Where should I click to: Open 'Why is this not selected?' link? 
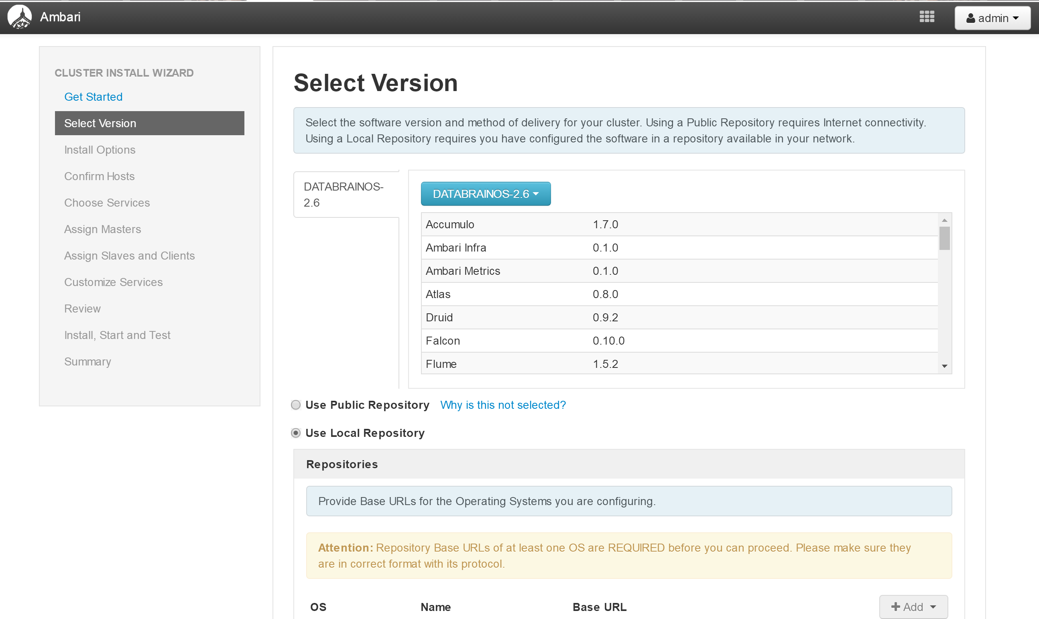tap(503, 405)
